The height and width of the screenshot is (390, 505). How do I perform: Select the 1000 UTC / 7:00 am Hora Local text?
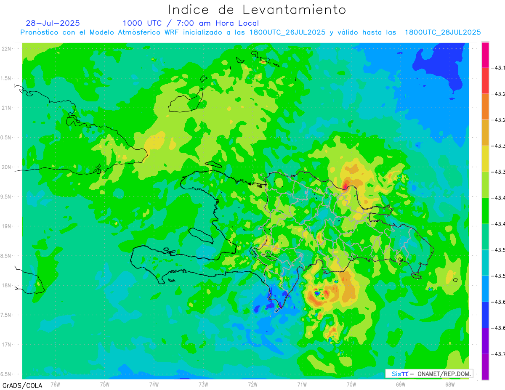coord(191,23)
